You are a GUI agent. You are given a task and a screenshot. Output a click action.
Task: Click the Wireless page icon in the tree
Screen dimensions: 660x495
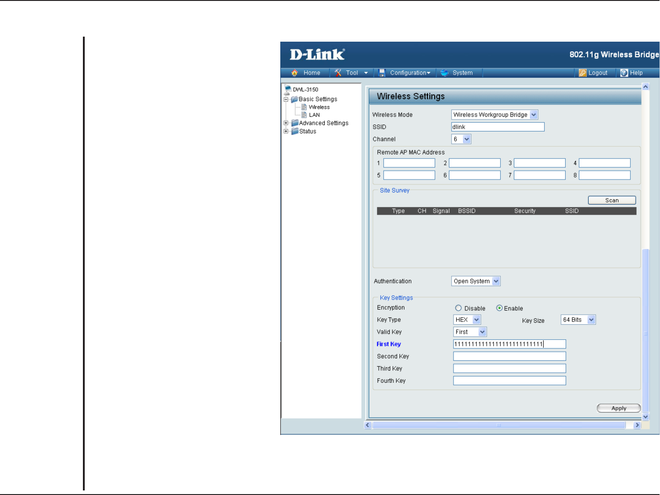[x=304, y=107]
